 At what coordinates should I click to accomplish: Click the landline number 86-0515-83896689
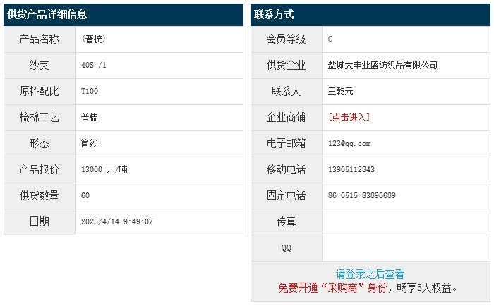361,195
